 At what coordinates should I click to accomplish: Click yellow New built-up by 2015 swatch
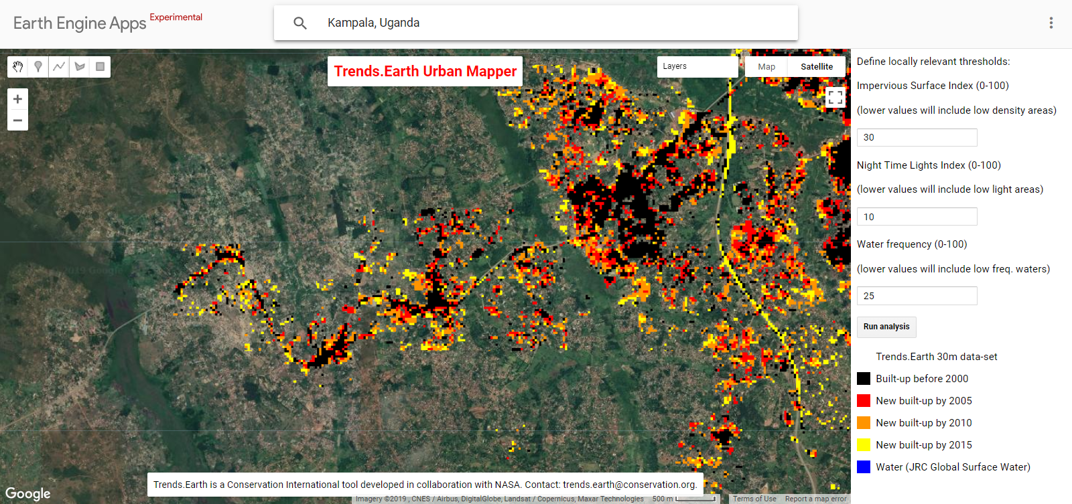[x=864, y=445]
